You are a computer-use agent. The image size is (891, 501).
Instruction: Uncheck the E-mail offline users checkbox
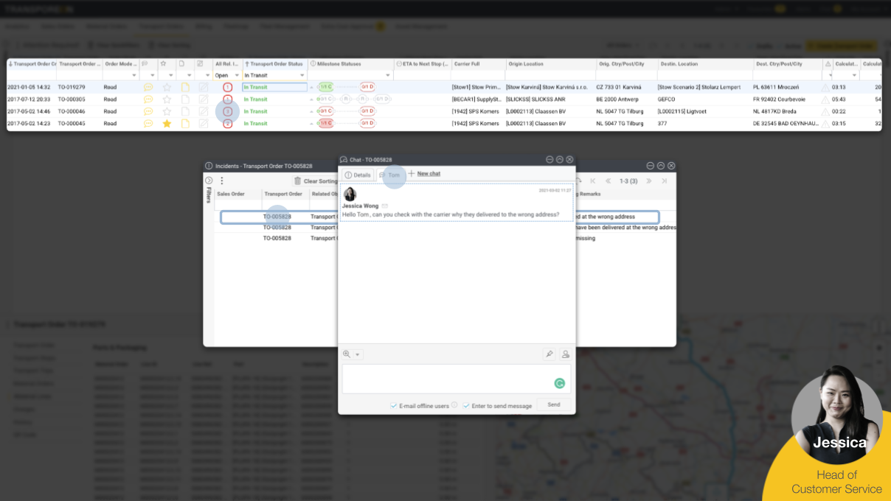(394, 406)
